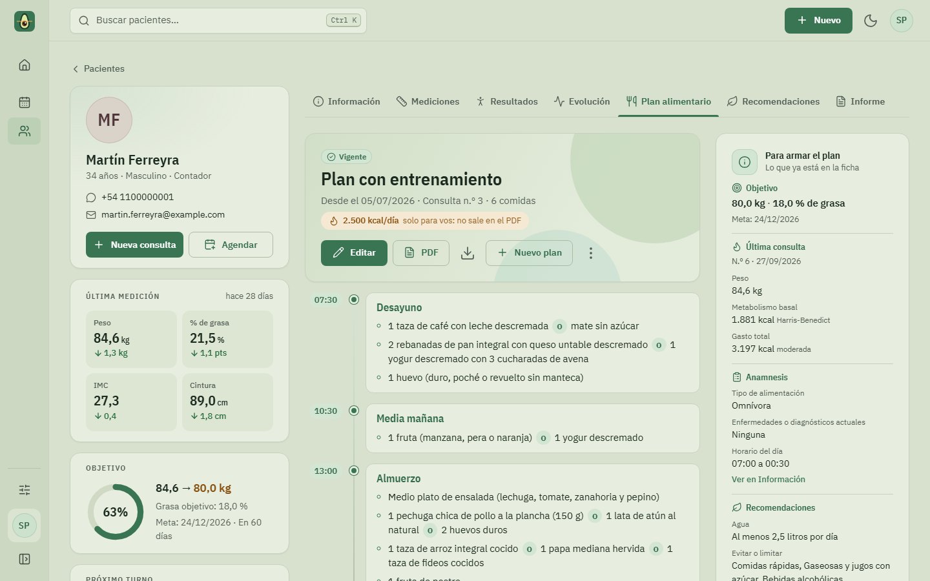Open the plan's three-dot options menu
The height and width of the screenshot is (581, 930).
(x=590, y=253)
